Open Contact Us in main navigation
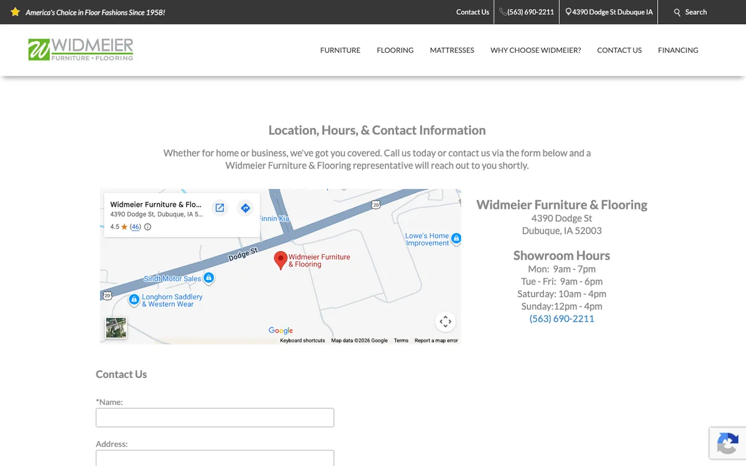Screen dimensions: 746x466 click(x=619, y=50)
